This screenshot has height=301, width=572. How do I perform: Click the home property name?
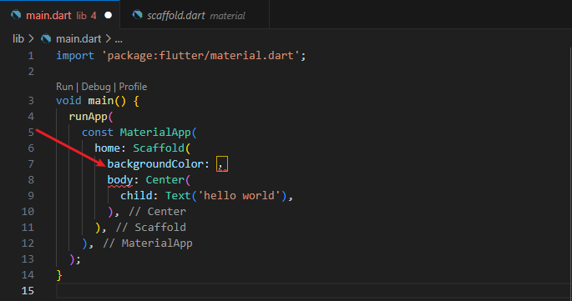(107, 148)
